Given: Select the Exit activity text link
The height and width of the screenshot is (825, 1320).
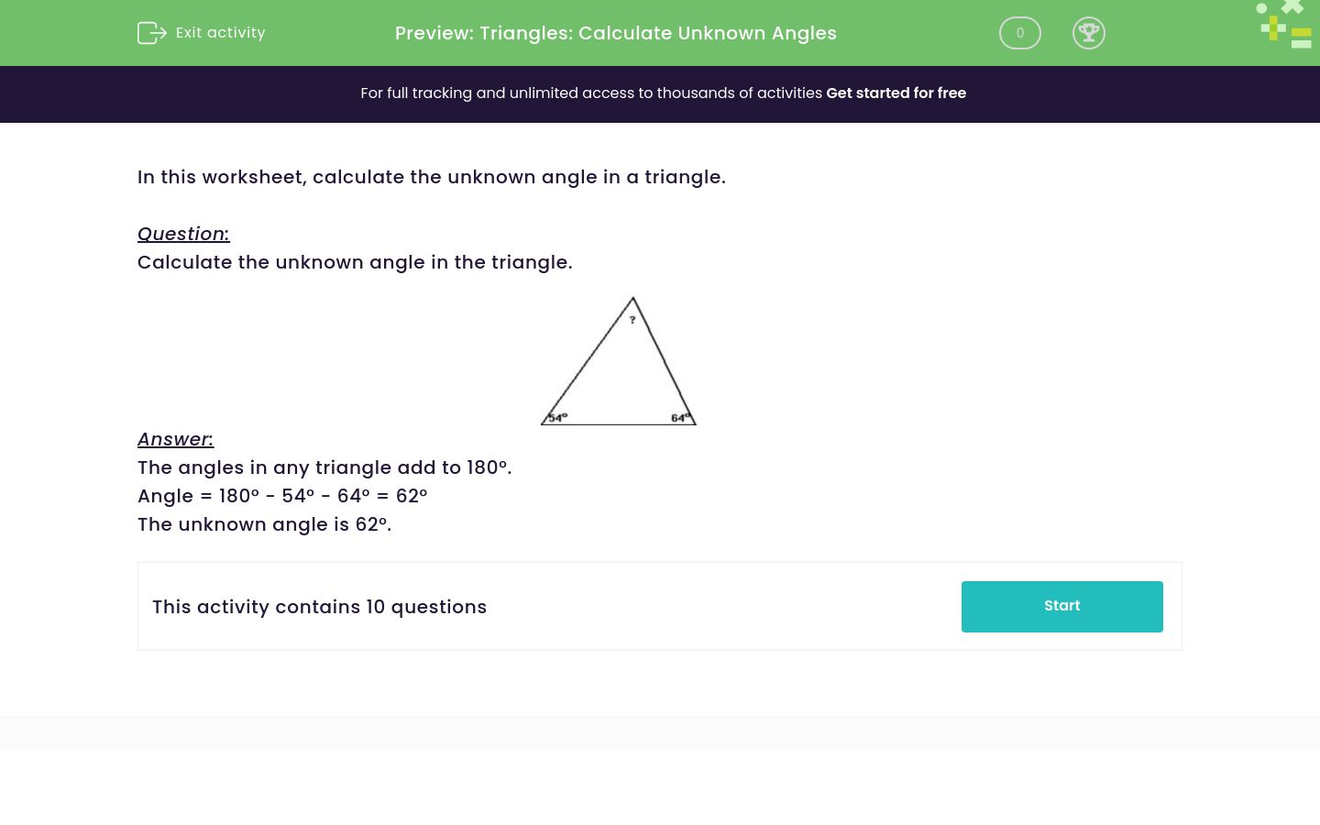Looking at the screenshot, I should pyautogui.click(x=220, y=33).
